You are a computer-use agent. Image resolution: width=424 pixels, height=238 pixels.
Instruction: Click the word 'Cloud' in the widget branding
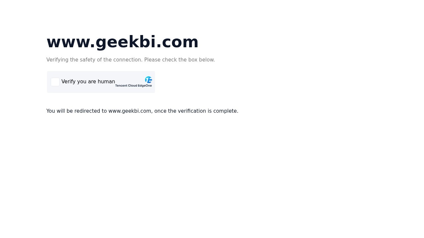[x=132, y=86]
